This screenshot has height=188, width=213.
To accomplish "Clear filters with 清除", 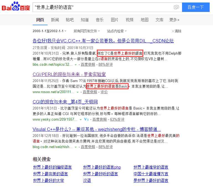I will pos(178,31).
